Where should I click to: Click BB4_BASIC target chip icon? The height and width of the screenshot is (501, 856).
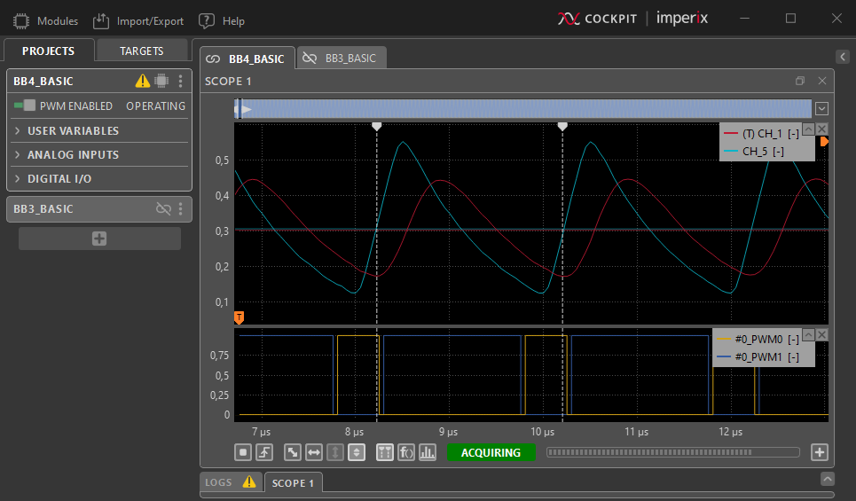[161, 81]
